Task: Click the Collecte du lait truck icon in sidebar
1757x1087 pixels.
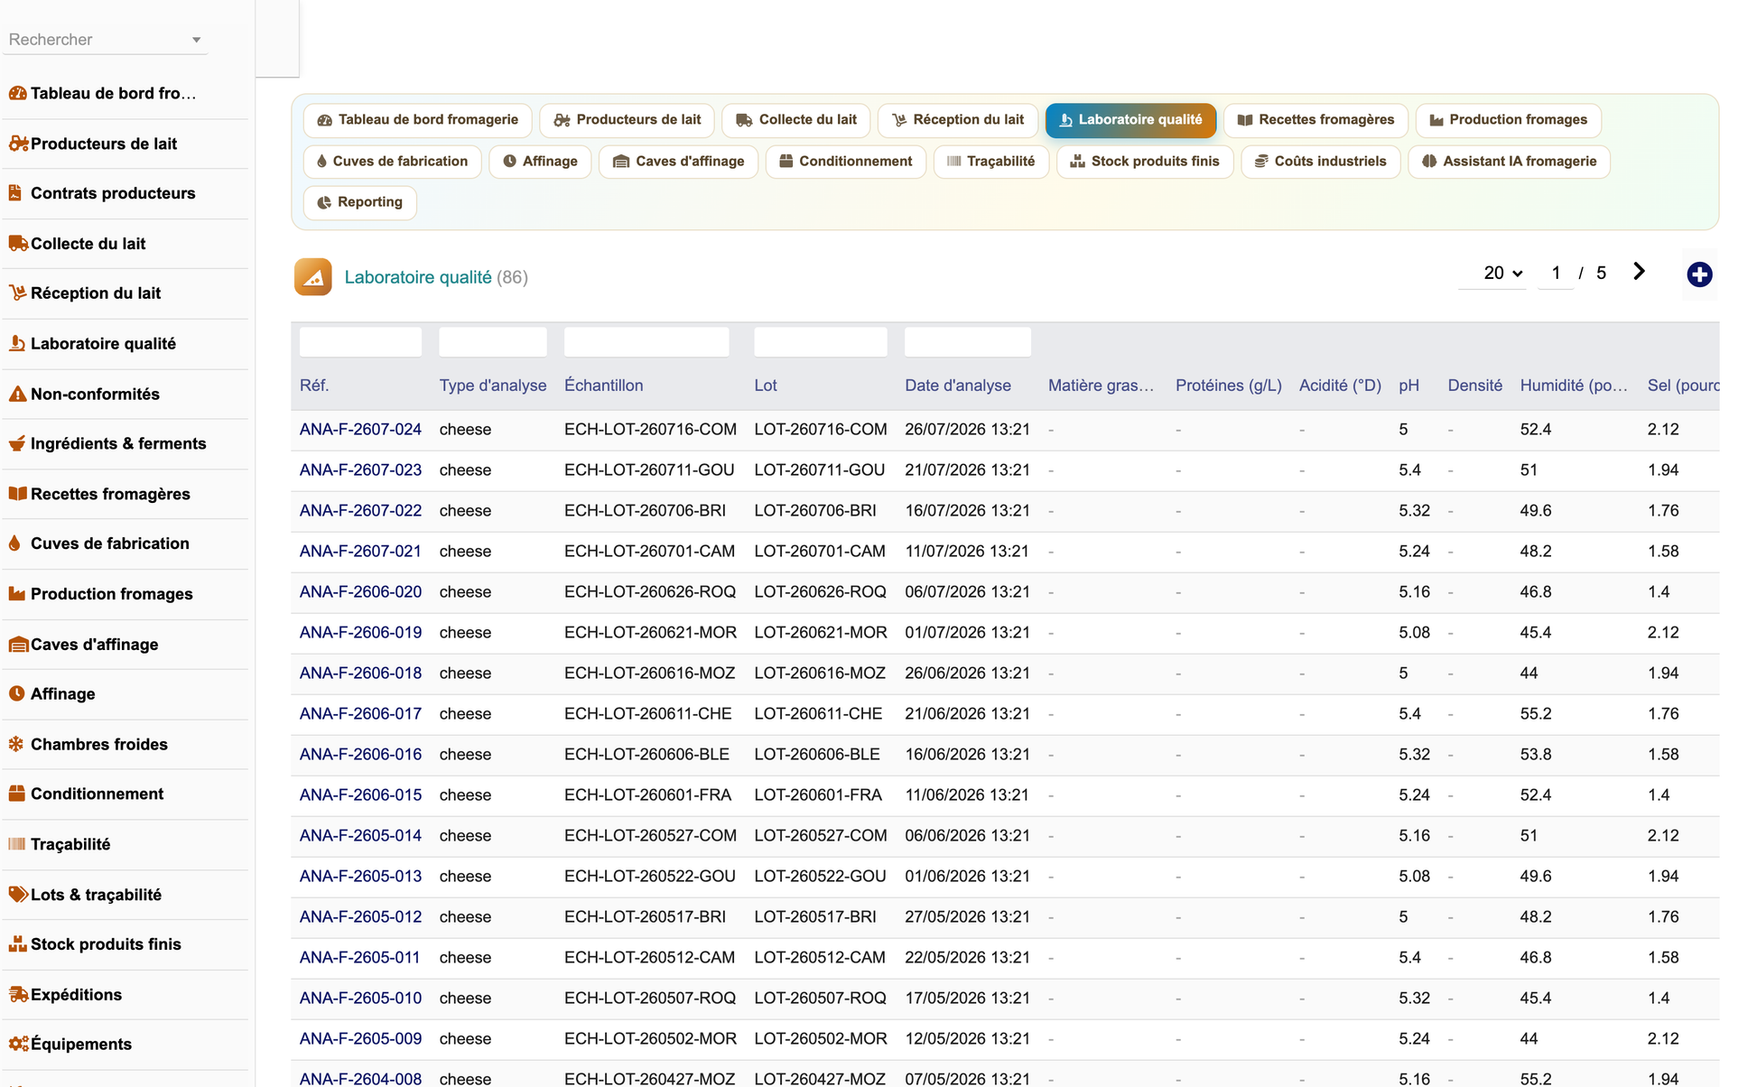Action: click(x=17, y=243)
